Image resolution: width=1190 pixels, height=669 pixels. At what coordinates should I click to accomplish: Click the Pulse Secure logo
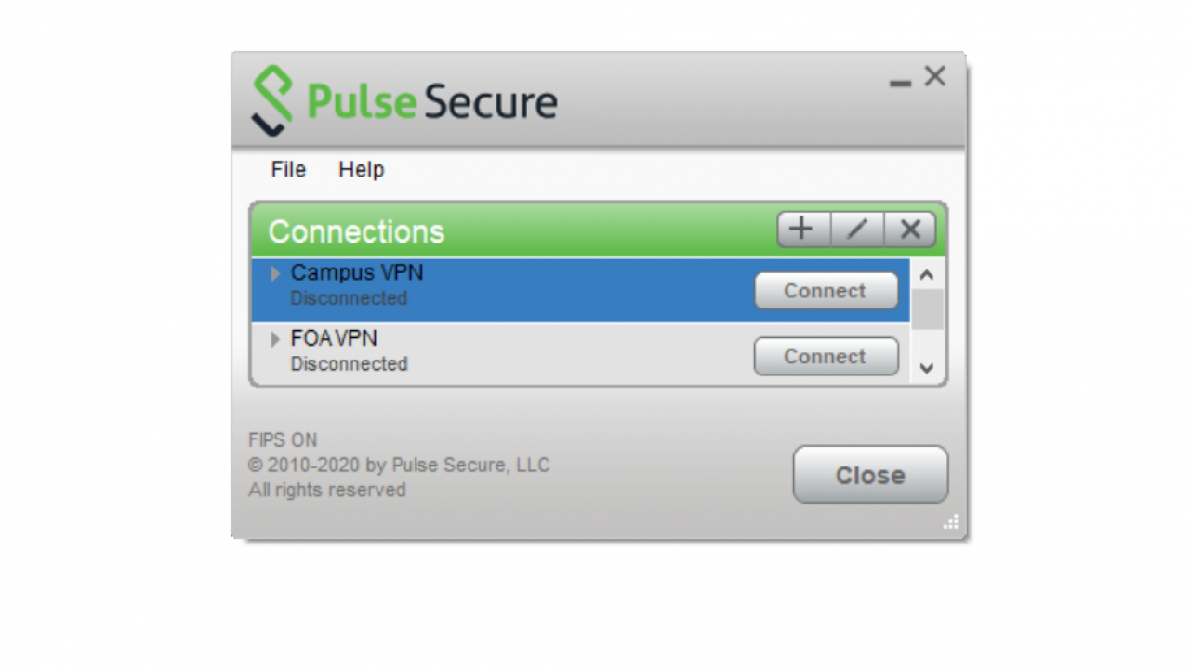pos(404,100)
